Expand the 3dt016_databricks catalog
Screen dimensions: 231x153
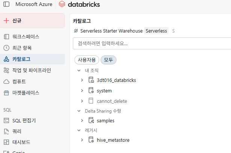[x=82, y=80]
